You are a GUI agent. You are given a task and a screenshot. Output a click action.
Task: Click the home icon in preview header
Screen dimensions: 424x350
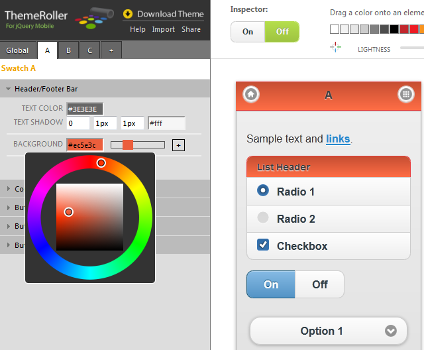click(x=251, y=95)
